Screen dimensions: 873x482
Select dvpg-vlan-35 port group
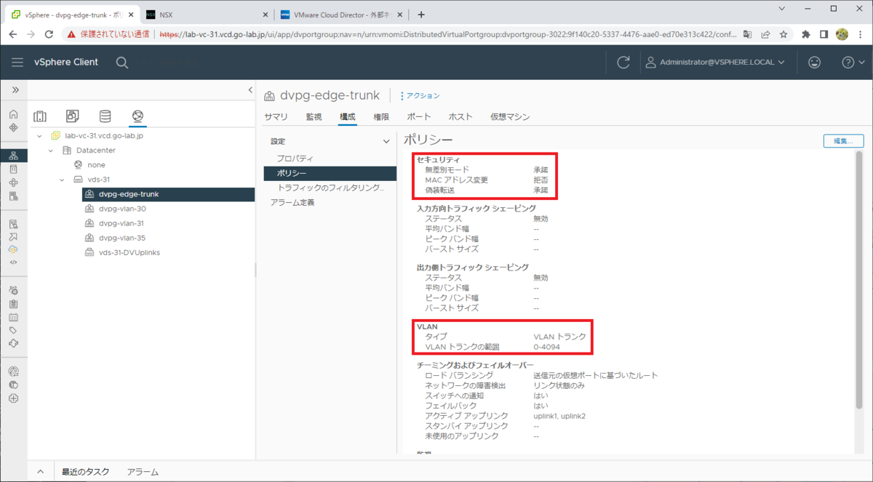(122, 238)
